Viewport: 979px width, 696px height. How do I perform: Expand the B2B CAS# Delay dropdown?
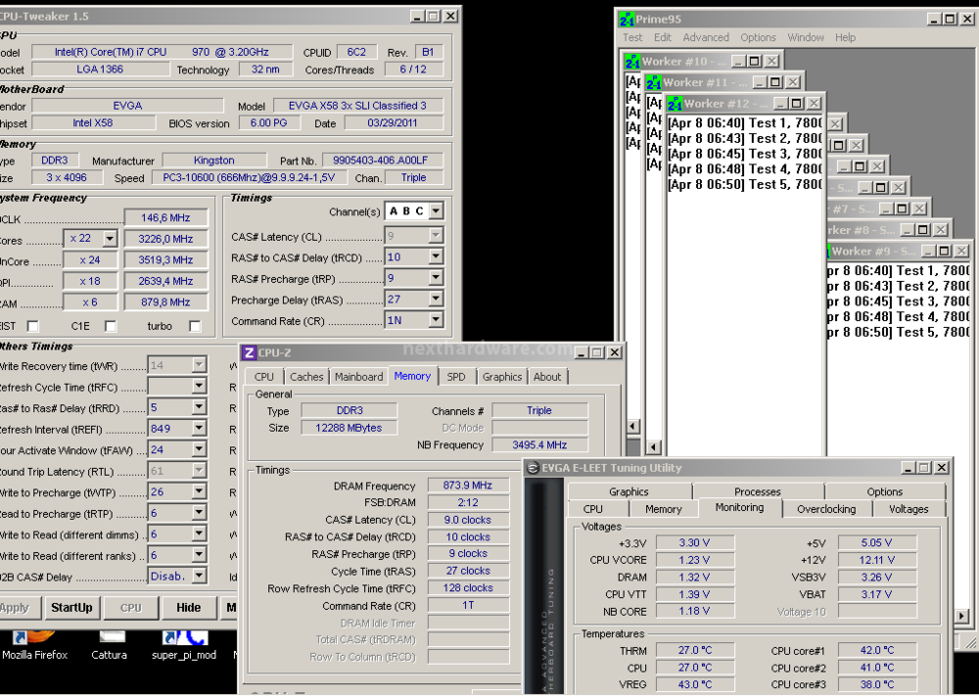coord(199,577)
